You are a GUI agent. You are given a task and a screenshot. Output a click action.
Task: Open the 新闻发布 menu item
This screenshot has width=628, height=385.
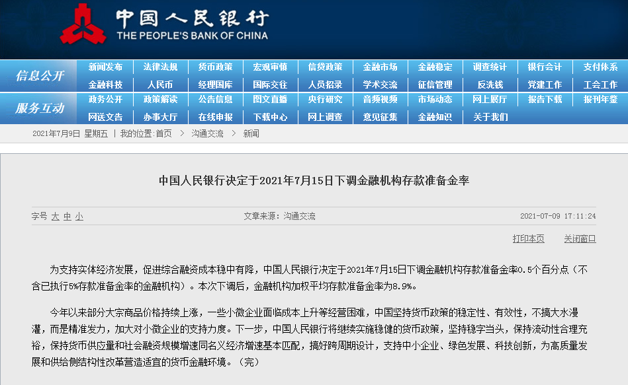pyautogui.click(x=105, y=67)
